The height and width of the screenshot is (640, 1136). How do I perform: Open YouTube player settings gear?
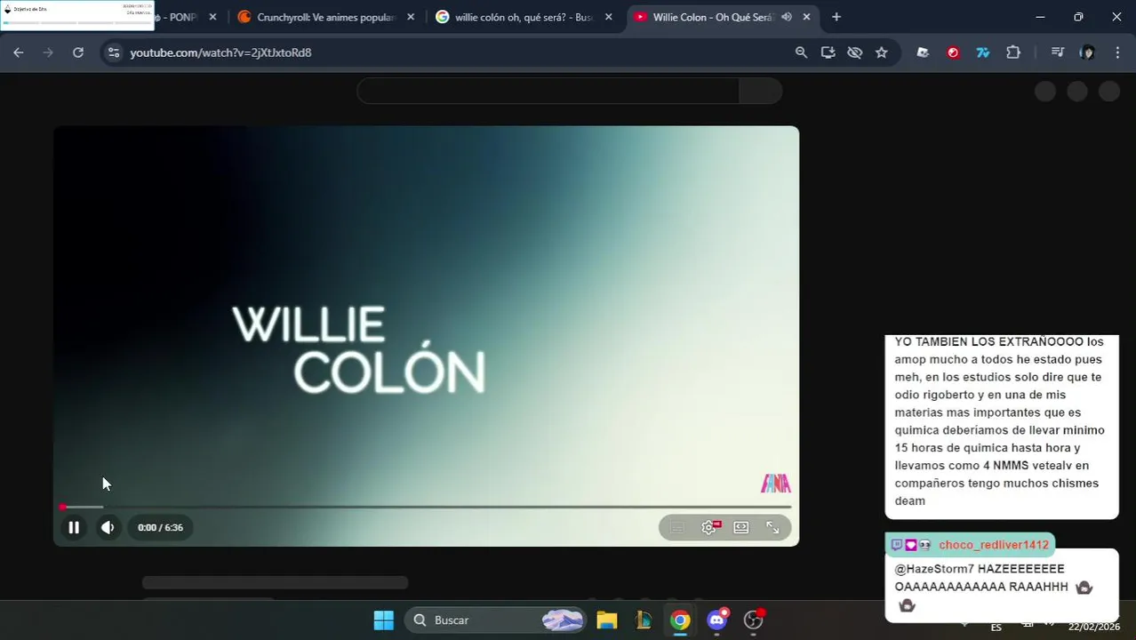tap(709, 527)
